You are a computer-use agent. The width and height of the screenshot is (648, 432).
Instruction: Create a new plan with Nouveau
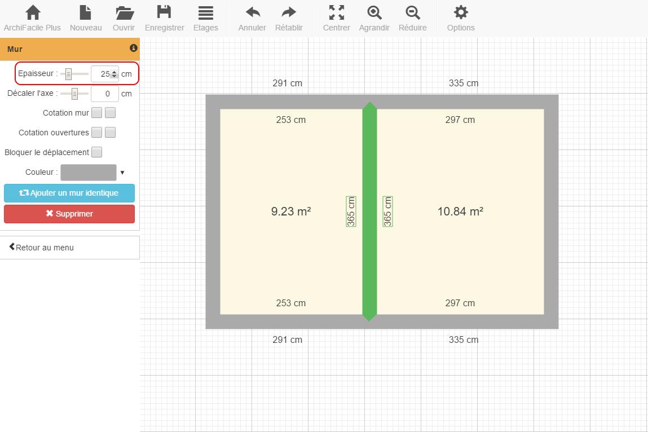[x=85, y=13]
